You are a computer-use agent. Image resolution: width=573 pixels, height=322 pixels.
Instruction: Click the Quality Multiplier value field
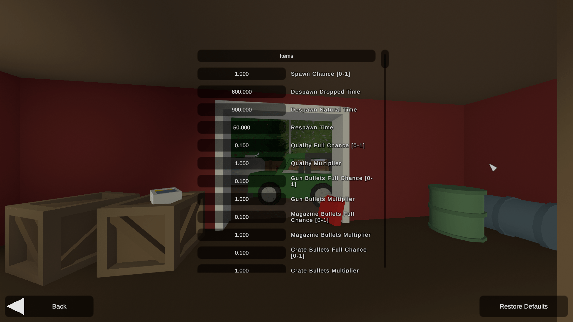click(242, 163)
